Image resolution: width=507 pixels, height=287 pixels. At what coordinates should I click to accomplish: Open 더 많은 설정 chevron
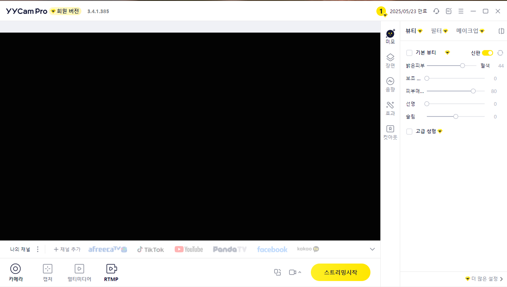tap(501, 279)
